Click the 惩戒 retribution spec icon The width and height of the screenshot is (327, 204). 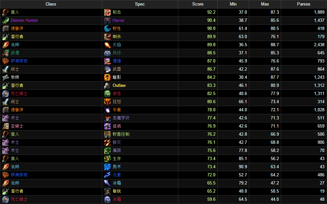tap(107, 126)
